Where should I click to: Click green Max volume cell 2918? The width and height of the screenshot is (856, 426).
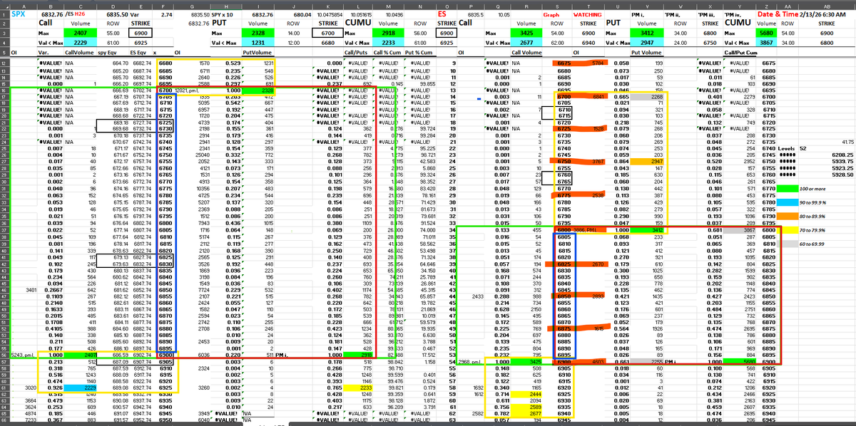coord(389,33)
